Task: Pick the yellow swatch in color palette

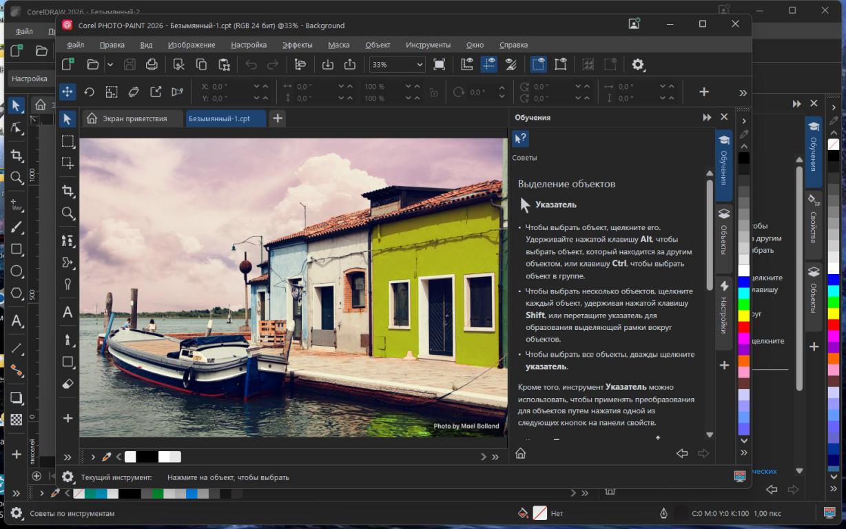Action: tap(744, 315)
